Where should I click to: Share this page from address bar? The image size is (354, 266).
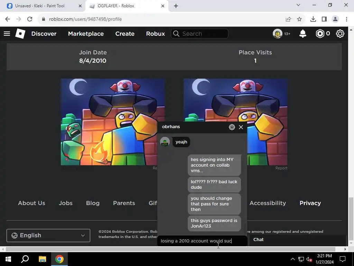pos(288,19)
